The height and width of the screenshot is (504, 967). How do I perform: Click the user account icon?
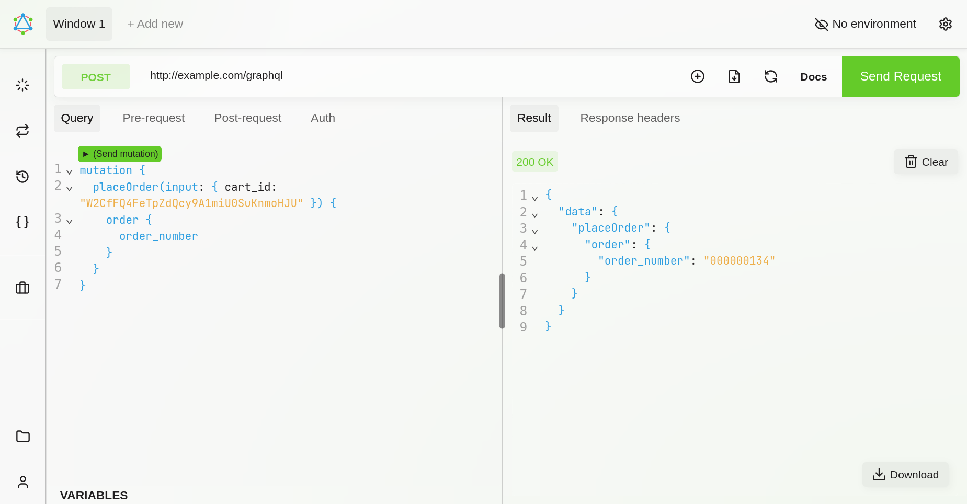click(22, 482)
